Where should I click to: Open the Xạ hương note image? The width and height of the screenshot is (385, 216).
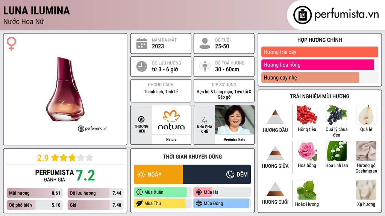click(x=366, y=190)
